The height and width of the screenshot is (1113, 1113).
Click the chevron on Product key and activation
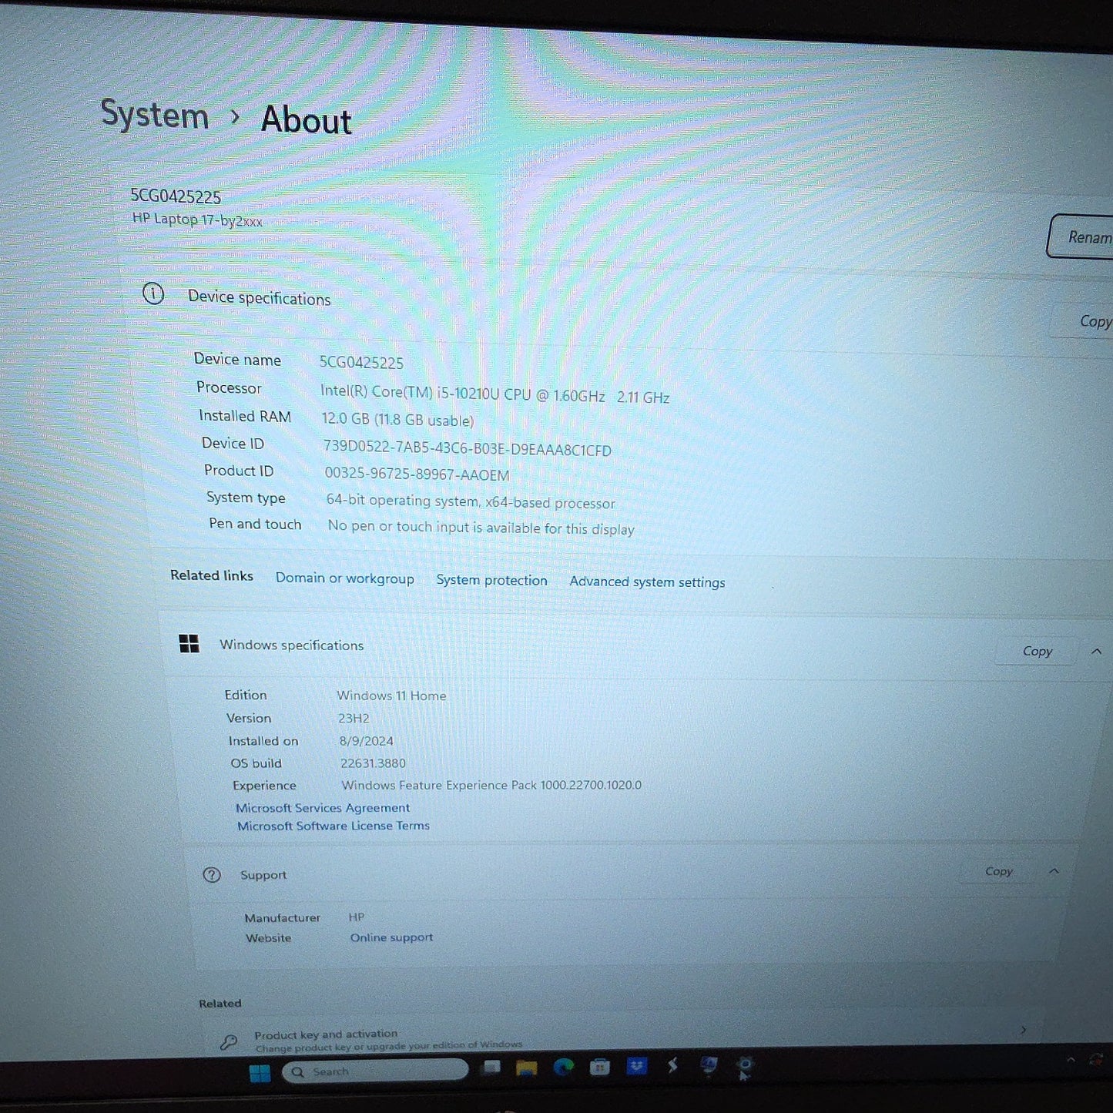click(x=1023, y=1029)
